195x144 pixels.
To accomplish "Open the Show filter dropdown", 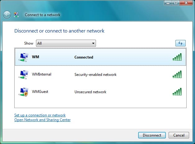I will [66, 43].
